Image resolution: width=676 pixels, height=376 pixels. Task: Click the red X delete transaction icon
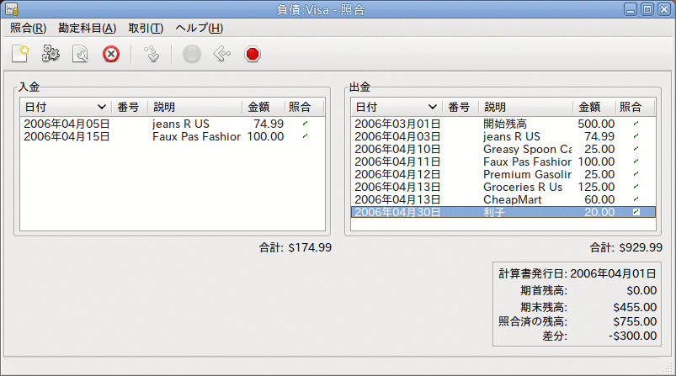[x=111, y=55]
